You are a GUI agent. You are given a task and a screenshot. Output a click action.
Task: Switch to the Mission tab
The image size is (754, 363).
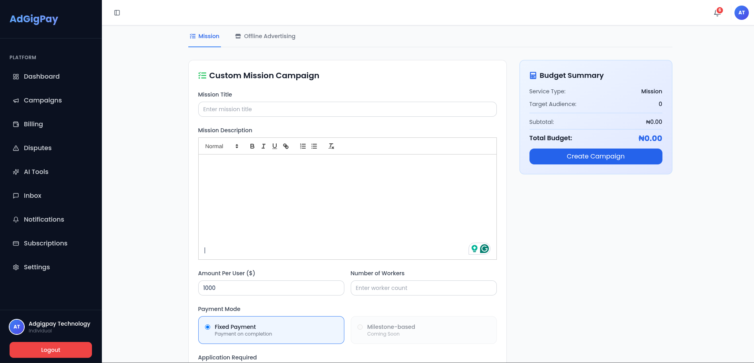[205, 36]
